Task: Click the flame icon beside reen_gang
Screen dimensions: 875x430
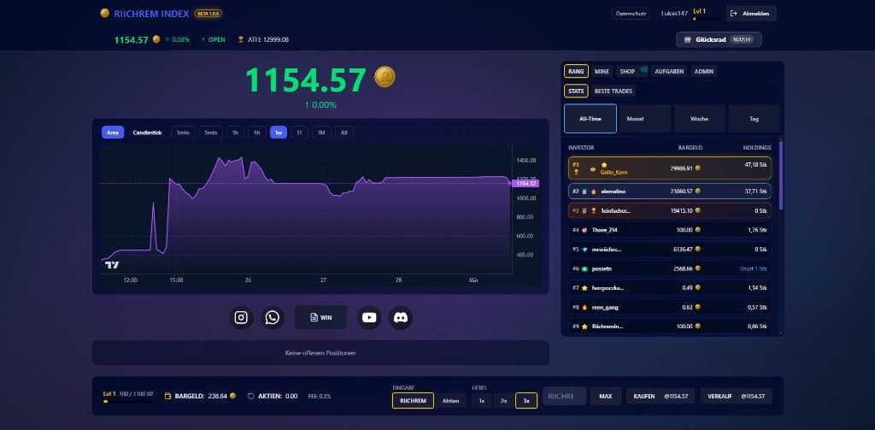Action: (584, 307)
